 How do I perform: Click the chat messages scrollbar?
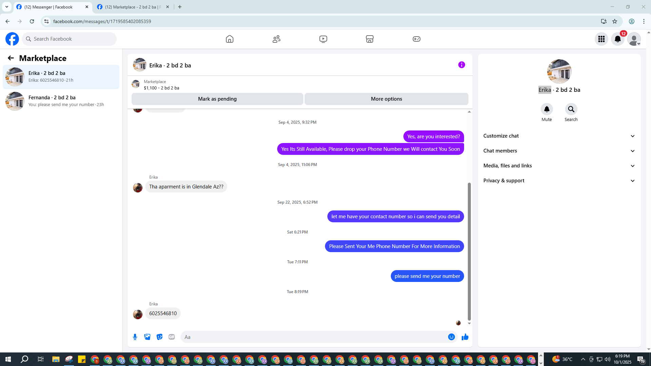pos(470,251)
